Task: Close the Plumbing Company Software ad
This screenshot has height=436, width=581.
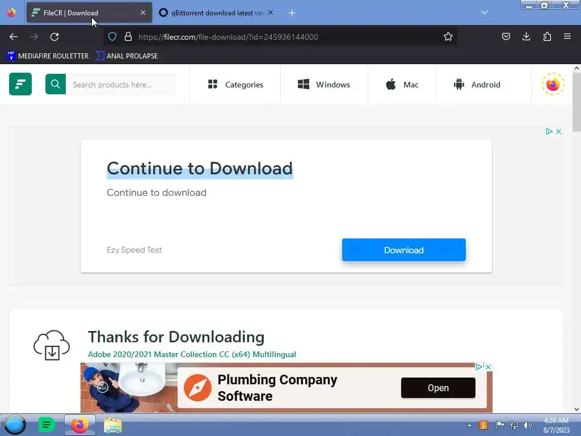Action: point(489,367)
